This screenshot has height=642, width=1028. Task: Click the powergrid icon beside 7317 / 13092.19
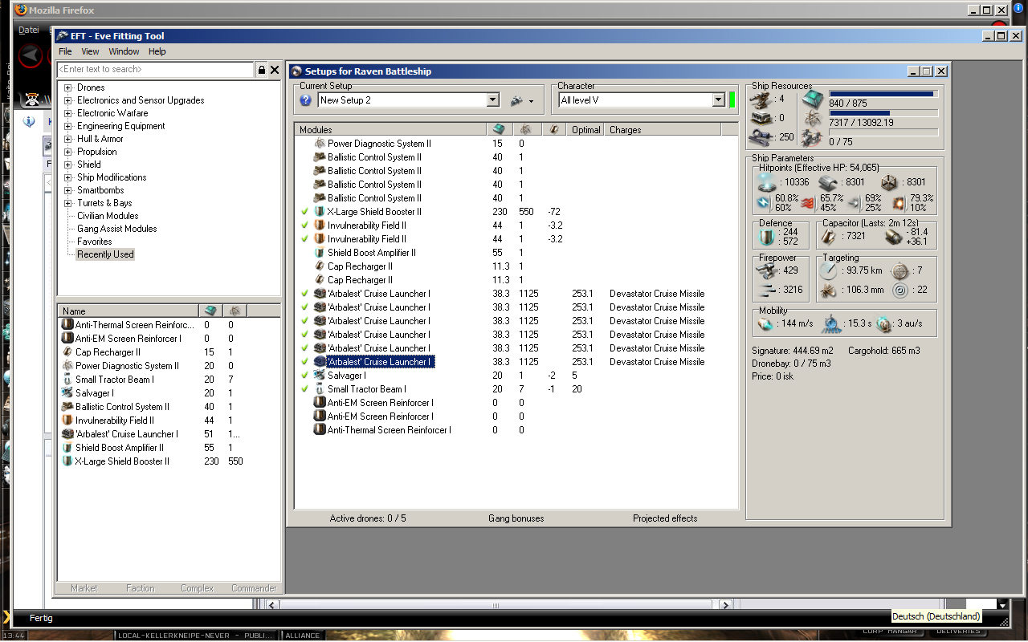tap(813, 120)
